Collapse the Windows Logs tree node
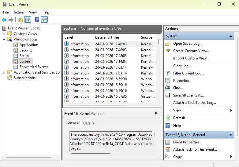Image resolution: width=239 pixels, height=167 pixels. [x=4, y=39]
